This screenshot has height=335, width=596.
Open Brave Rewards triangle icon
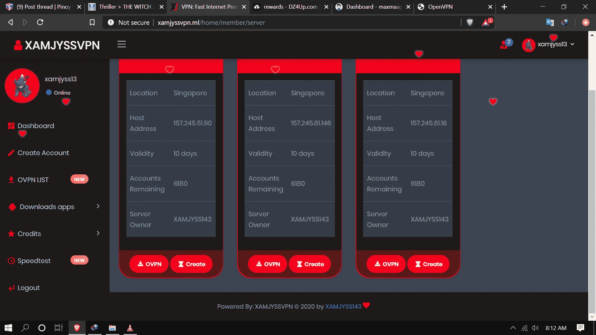pyautogui.click(x=486, y=22)
